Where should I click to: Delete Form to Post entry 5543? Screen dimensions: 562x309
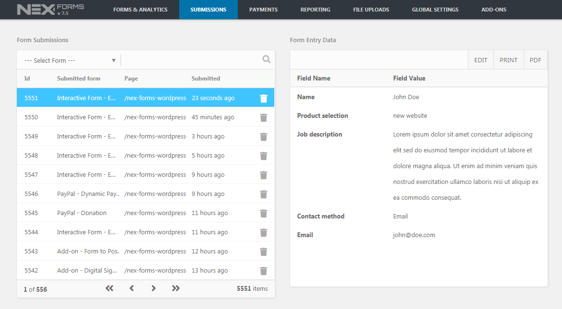263,252
